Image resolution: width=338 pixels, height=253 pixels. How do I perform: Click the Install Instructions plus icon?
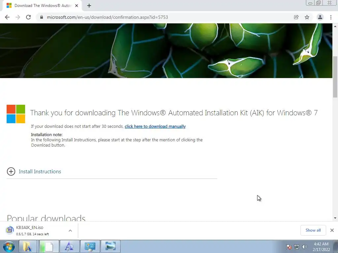point(11,171)
